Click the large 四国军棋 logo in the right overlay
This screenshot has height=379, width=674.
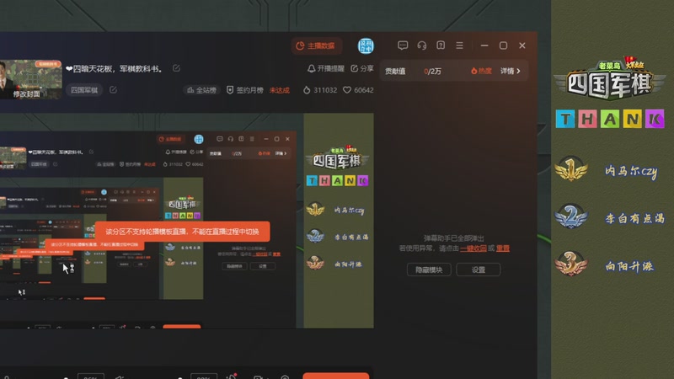pyautogui.click(x=610, y=79)
